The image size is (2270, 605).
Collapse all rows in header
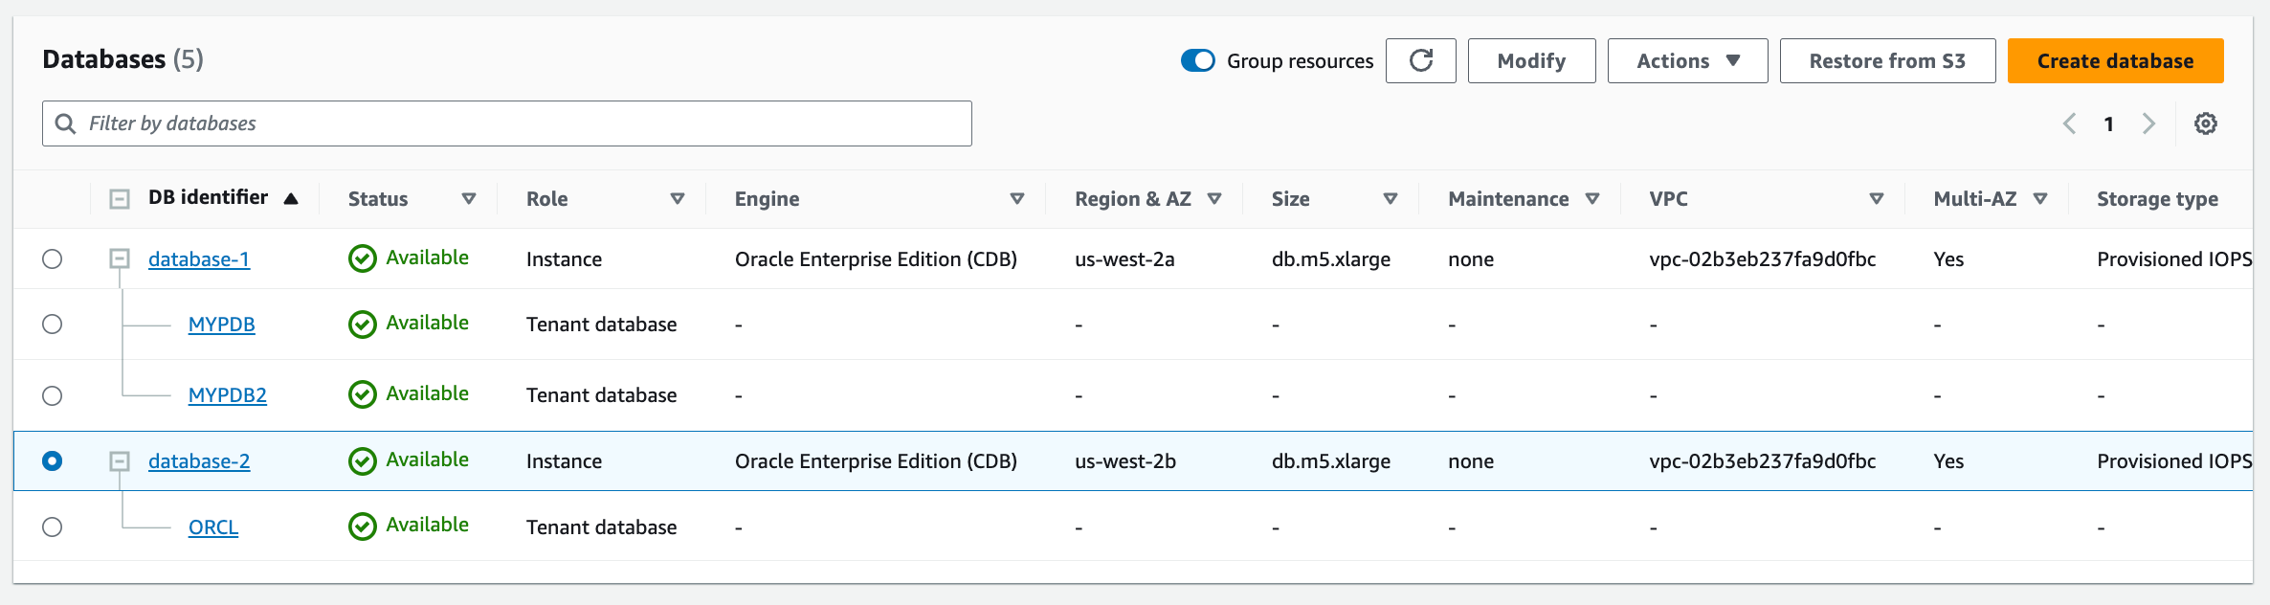pos(120,199)
